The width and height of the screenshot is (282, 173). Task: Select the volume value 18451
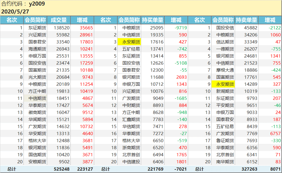pos(63,98)
